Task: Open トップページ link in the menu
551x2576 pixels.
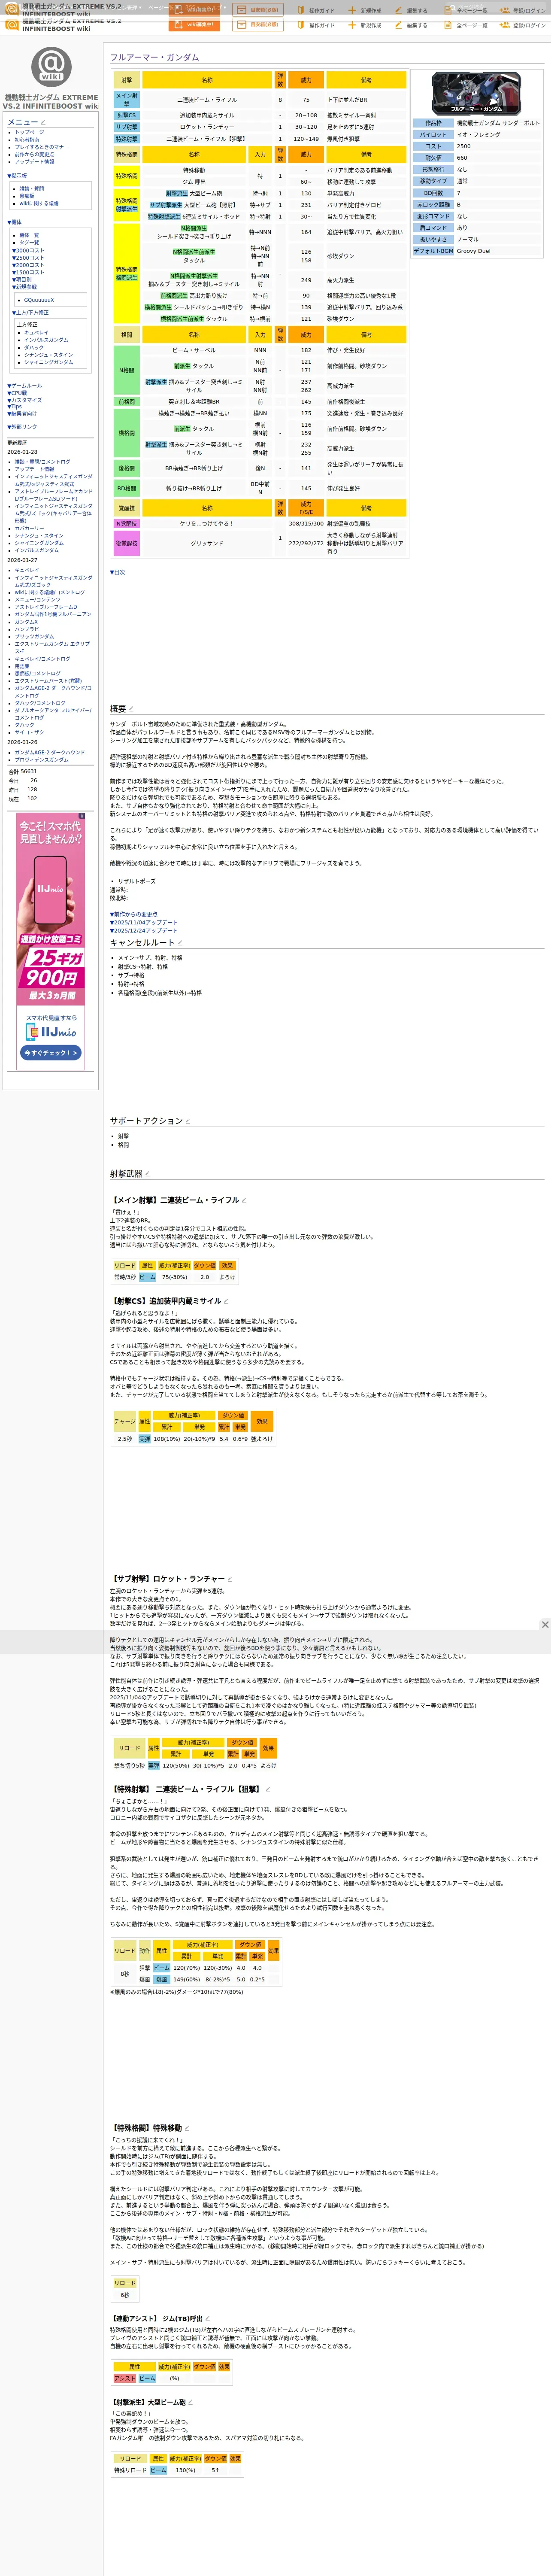Action: pos(29,132)
